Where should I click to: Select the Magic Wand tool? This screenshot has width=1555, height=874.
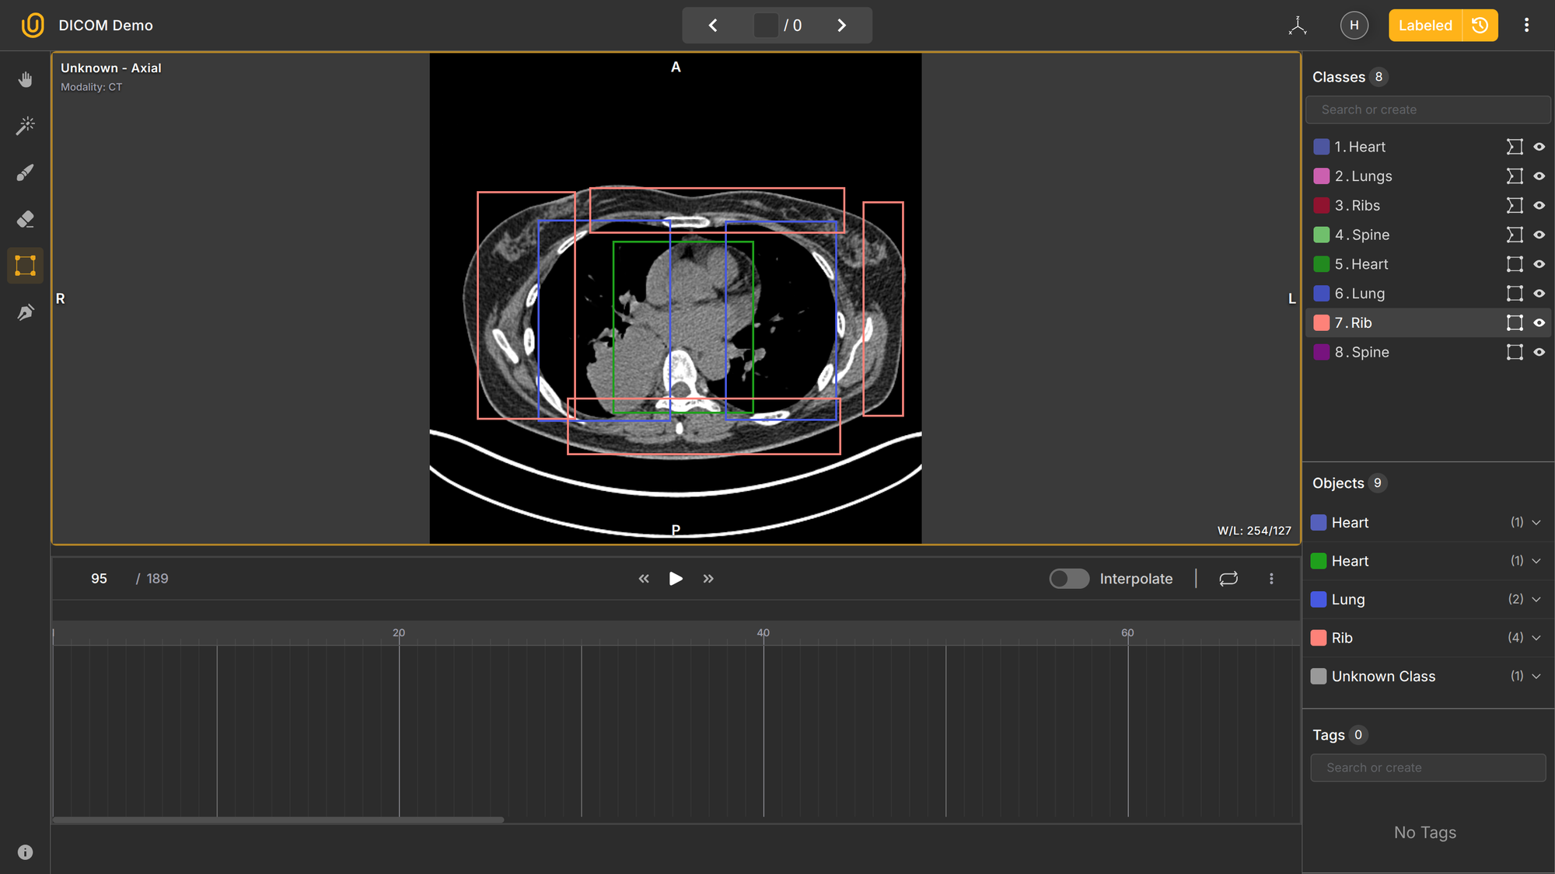click(25, 125)
